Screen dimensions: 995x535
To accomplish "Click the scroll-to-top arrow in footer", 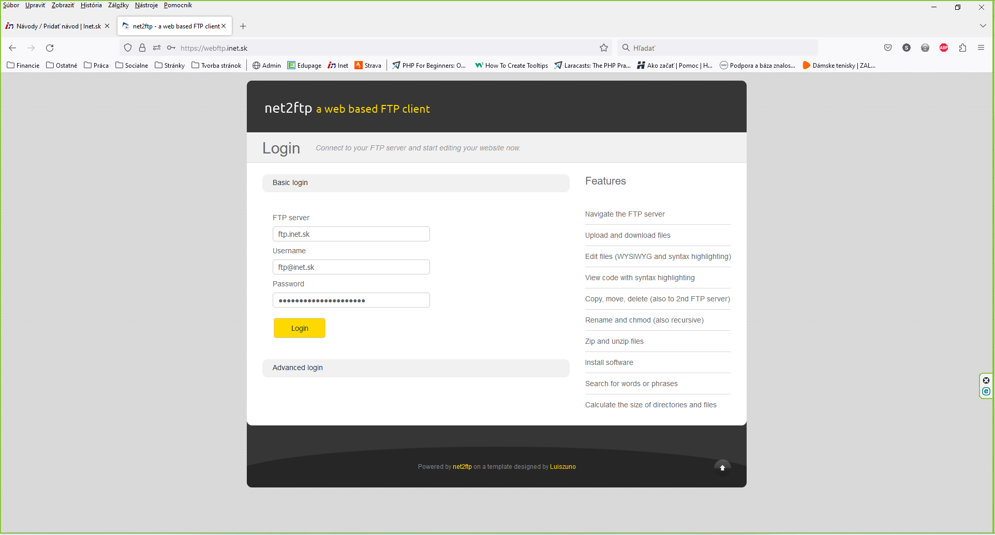I will coord(722,468).
